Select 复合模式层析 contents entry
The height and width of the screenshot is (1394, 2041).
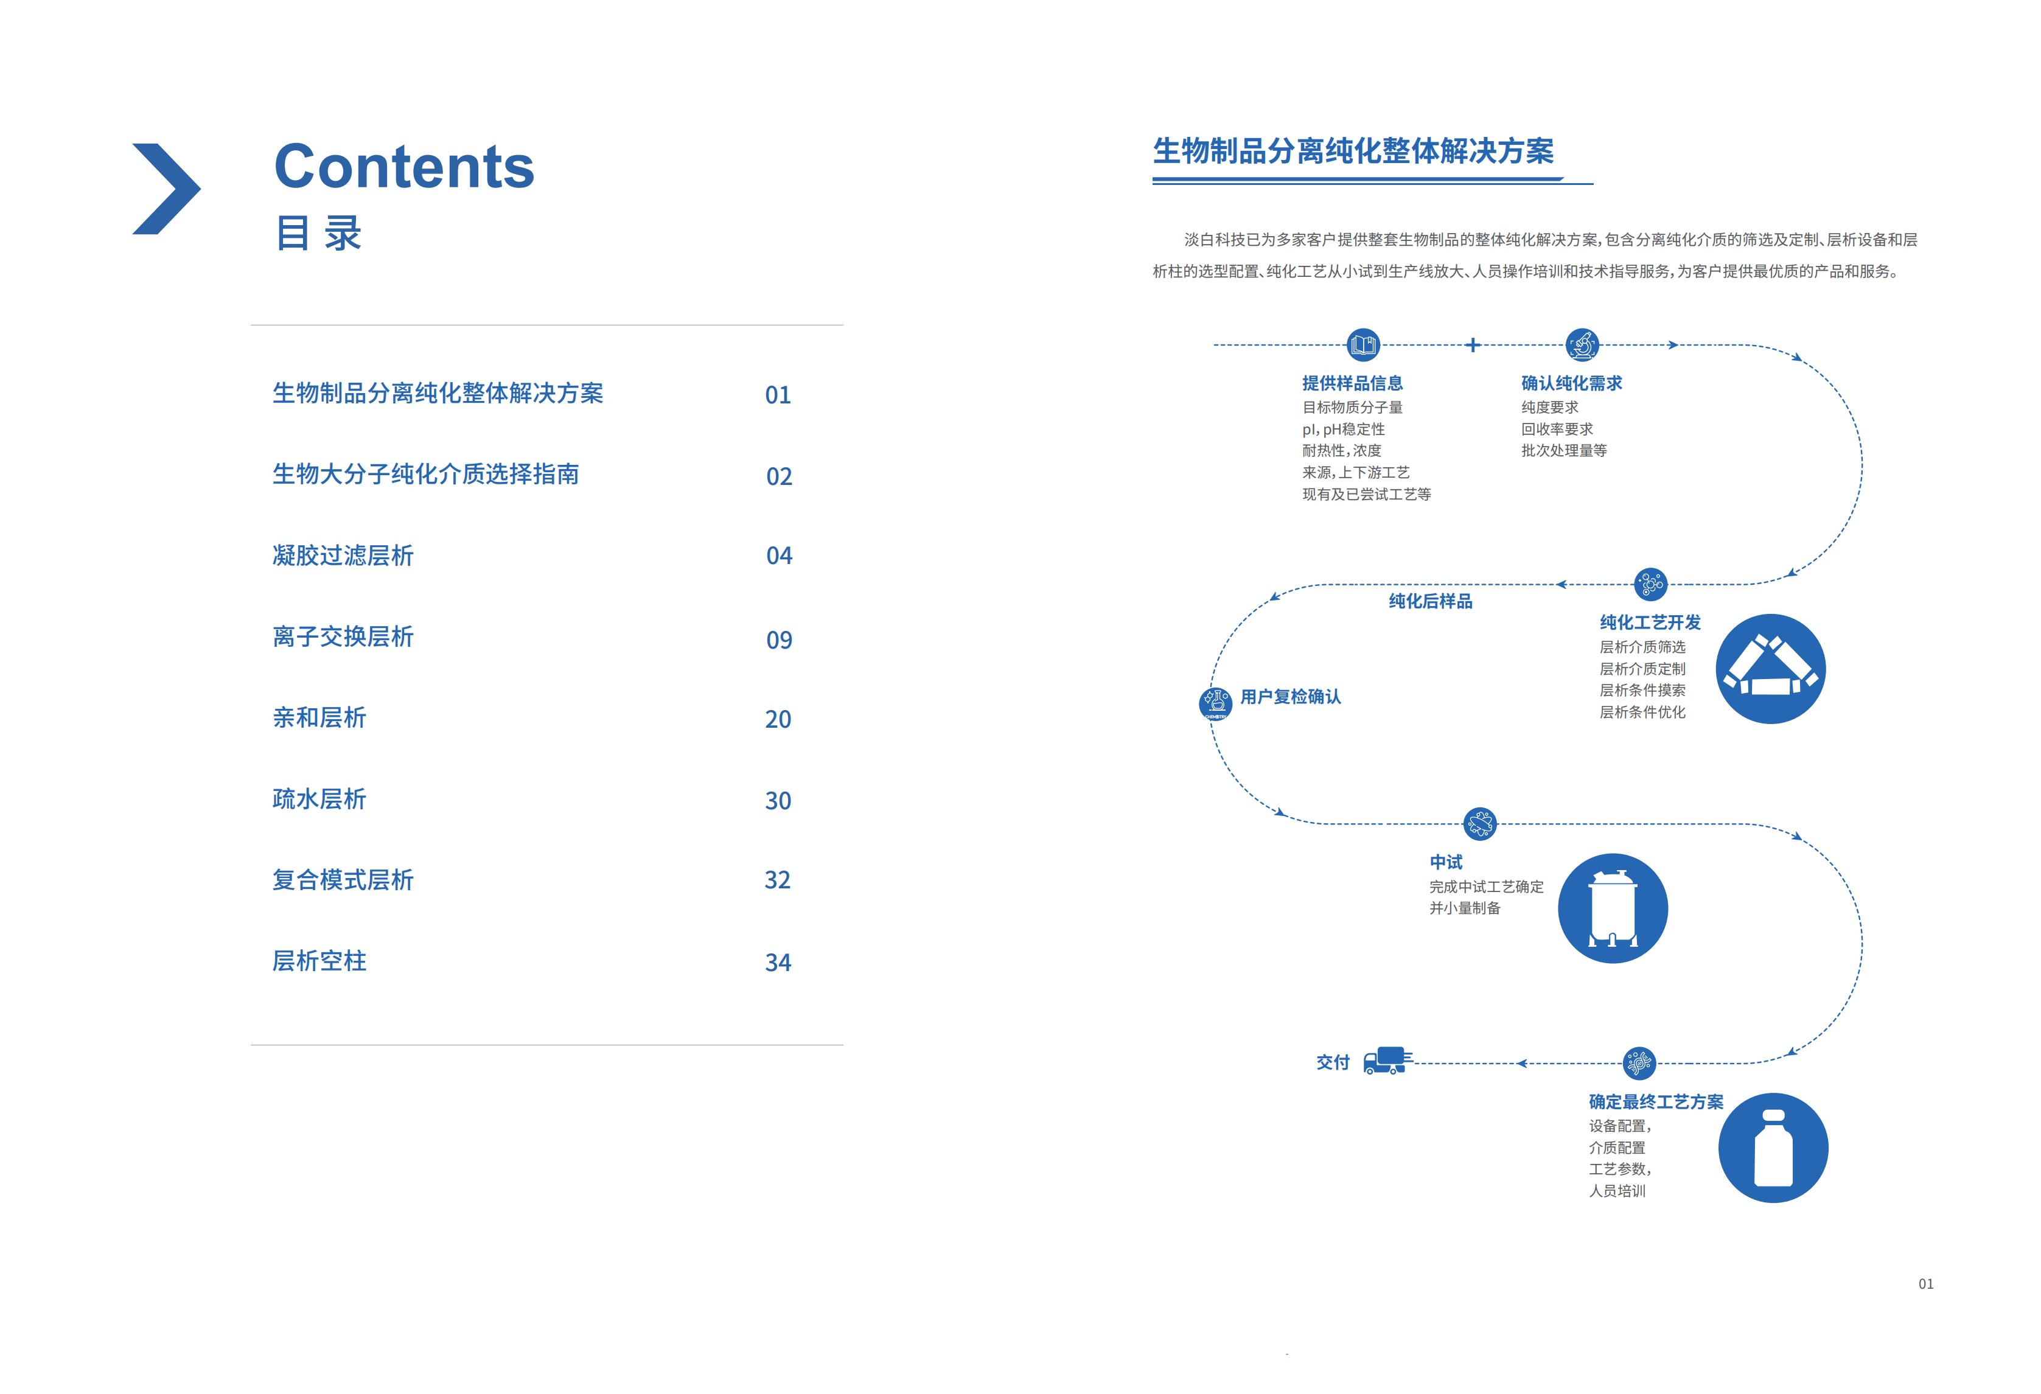click(343, 880)
